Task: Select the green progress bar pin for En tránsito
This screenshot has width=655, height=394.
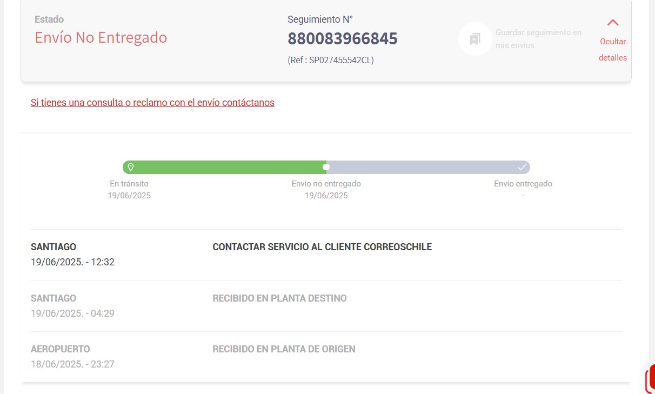Action: (x=130, y=166)
